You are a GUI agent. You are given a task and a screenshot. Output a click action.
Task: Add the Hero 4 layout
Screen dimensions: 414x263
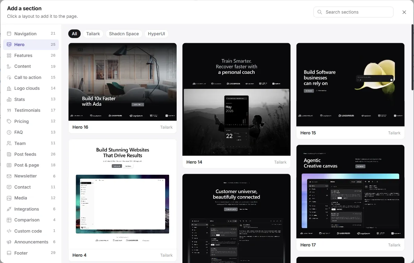click(x=123, y=200)
